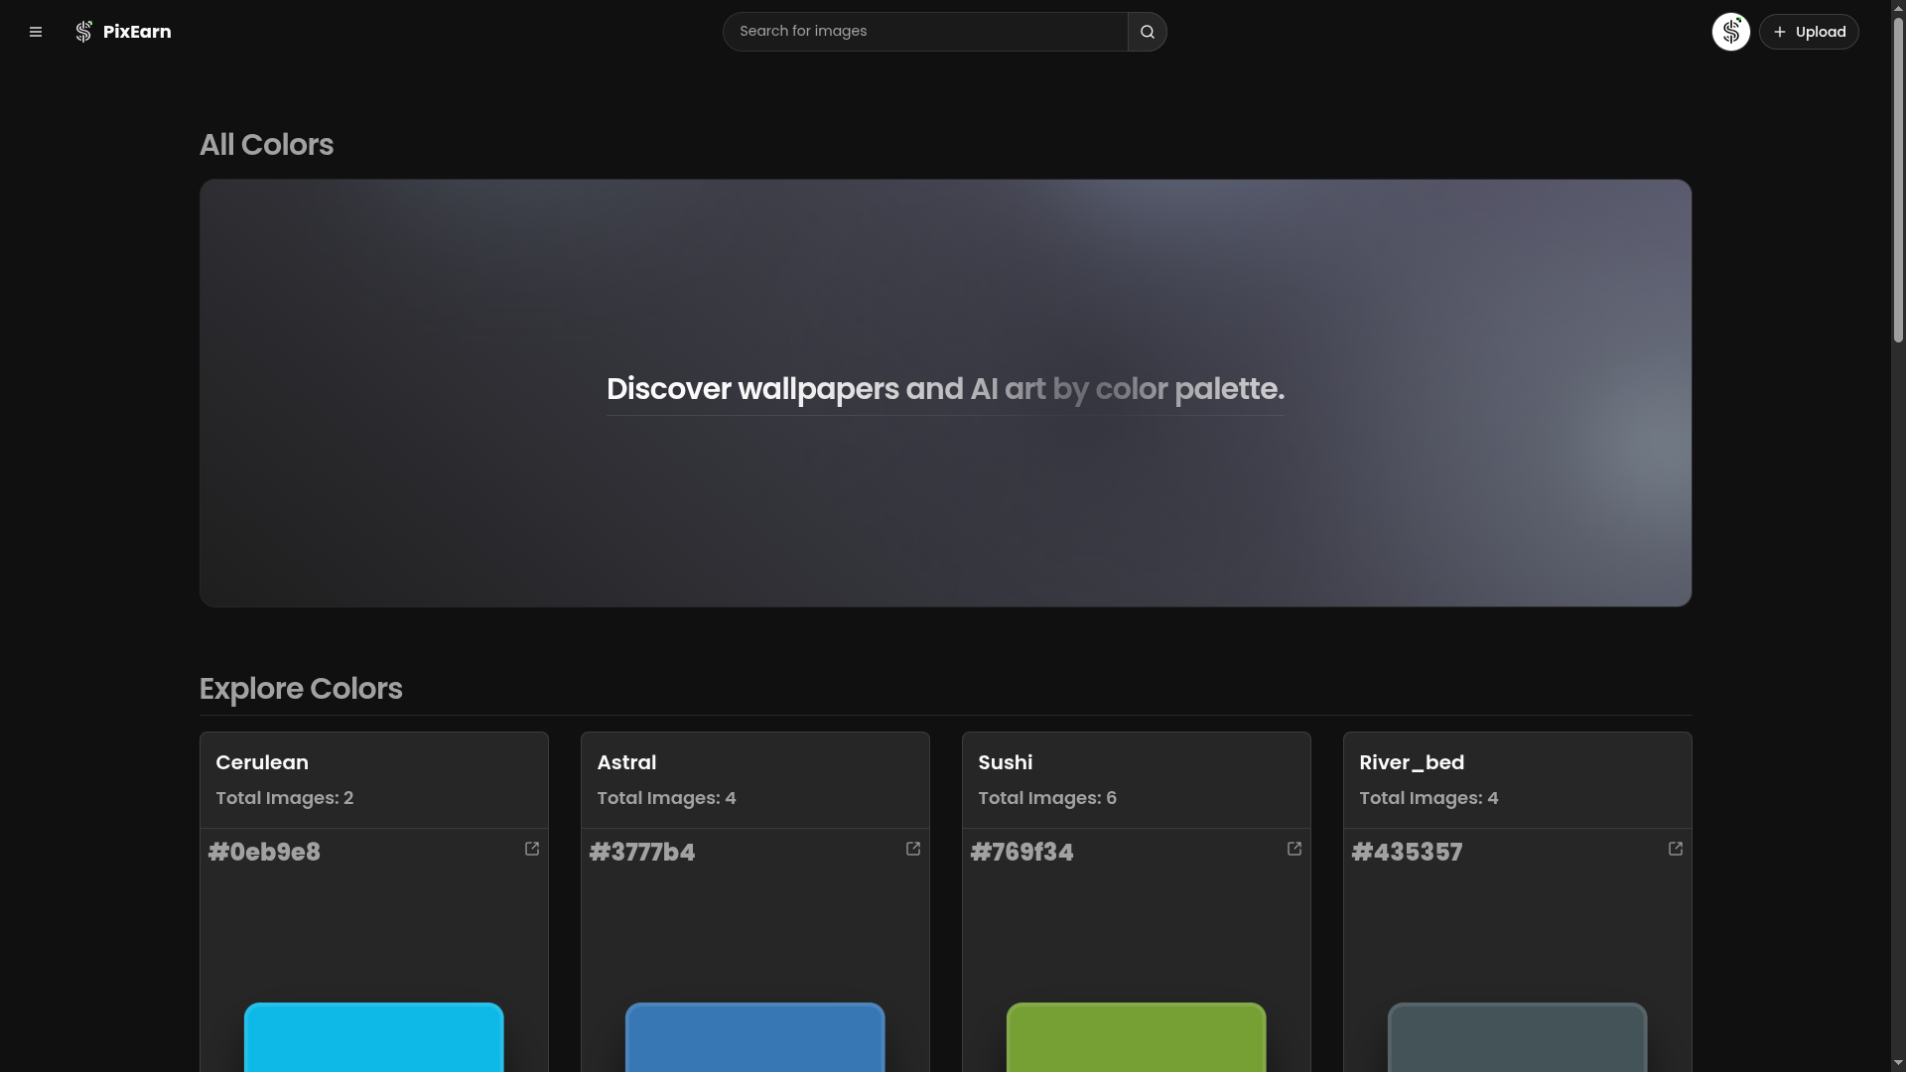Open Astral palette via its external-link icon

[912, 848]
